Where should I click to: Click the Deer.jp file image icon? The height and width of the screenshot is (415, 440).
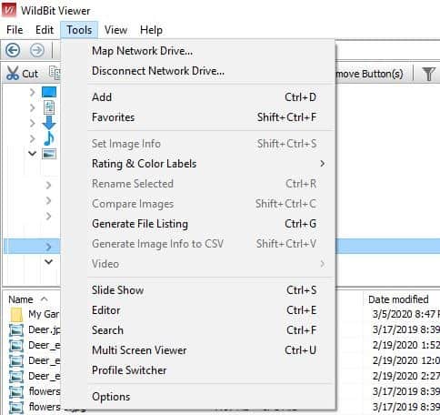click(x=16, y=329)
